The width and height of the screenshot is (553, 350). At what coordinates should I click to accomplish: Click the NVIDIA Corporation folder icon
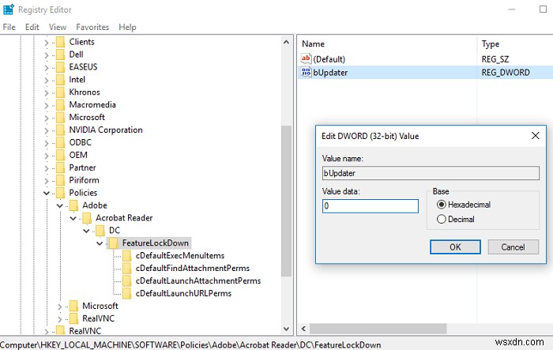point(61,130)
